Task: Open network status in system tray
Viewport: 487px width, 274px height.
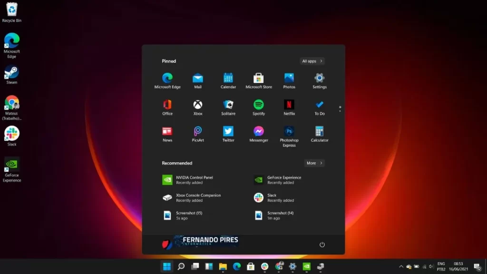Action: (424, 266)
